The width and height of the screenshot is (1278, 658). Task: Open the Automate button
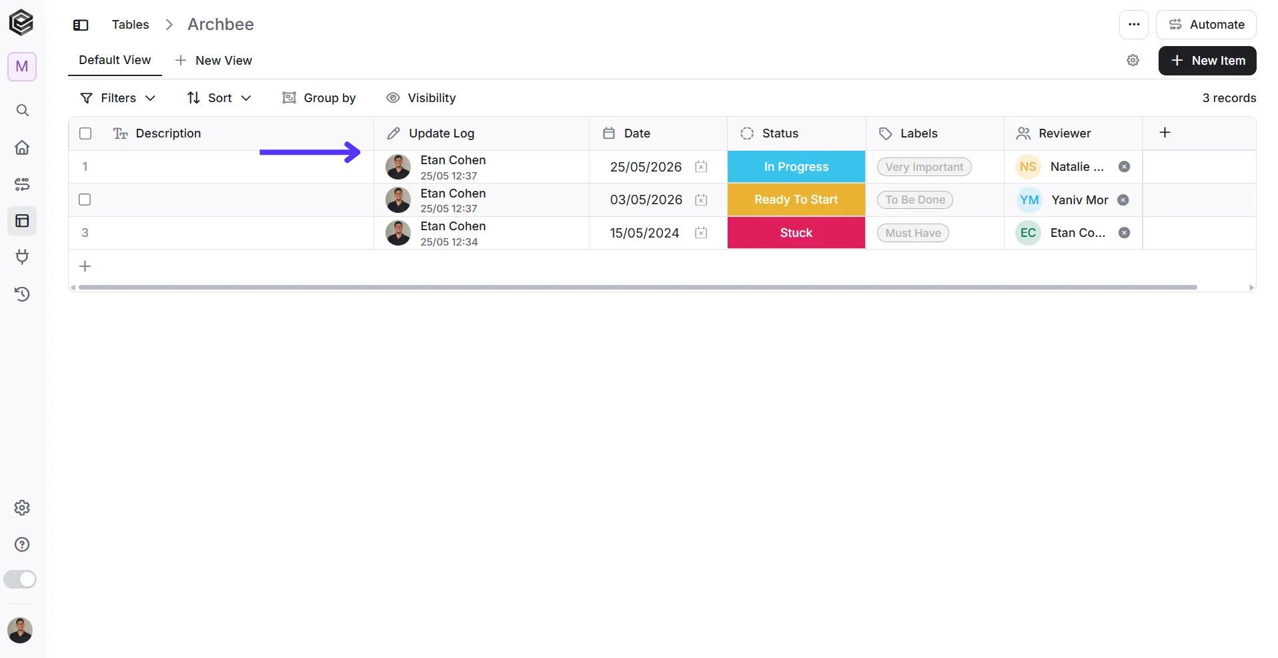(x=1206, y=25)
